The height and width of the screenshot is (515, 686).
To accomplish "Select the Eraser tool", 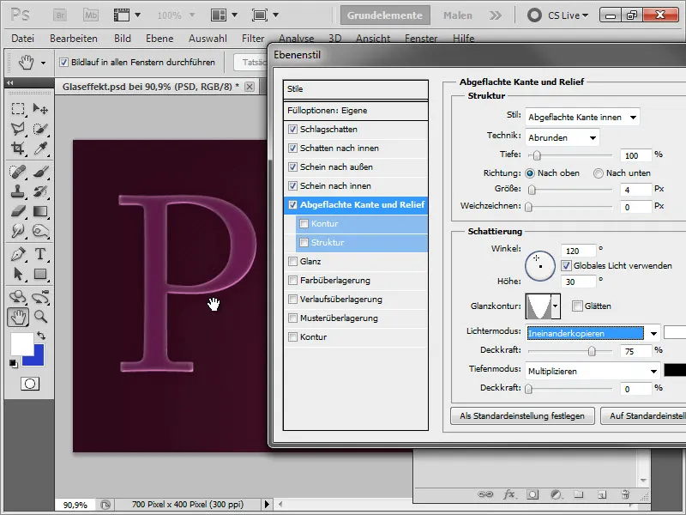I will [x=18, y=211].
